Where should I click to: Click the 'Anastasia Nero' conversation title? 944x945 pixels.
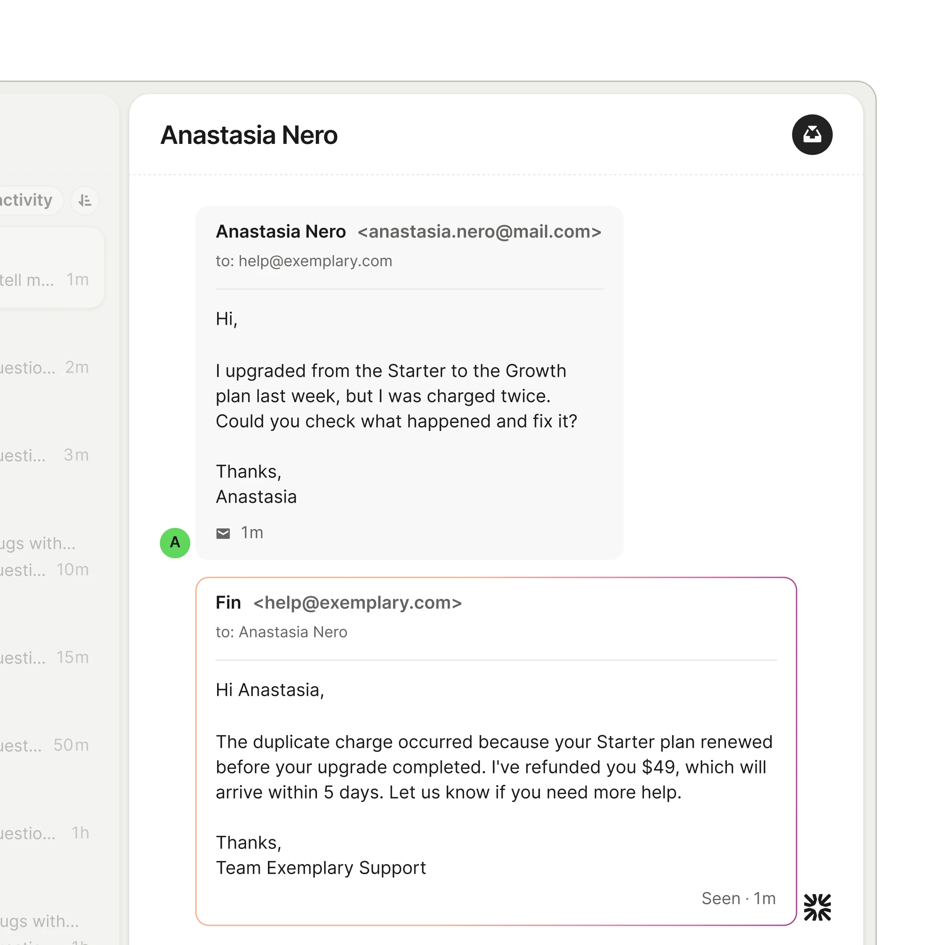[x=249, y=136]
